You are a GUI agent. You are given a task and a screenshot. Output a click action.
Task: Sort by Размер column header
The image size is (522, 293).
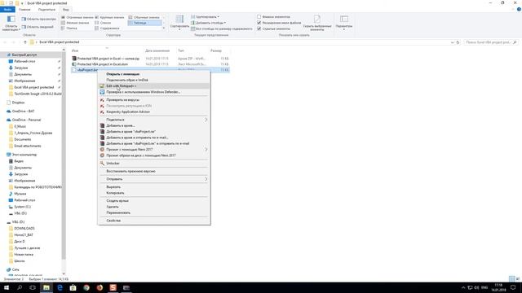click(x=215, y=50)
